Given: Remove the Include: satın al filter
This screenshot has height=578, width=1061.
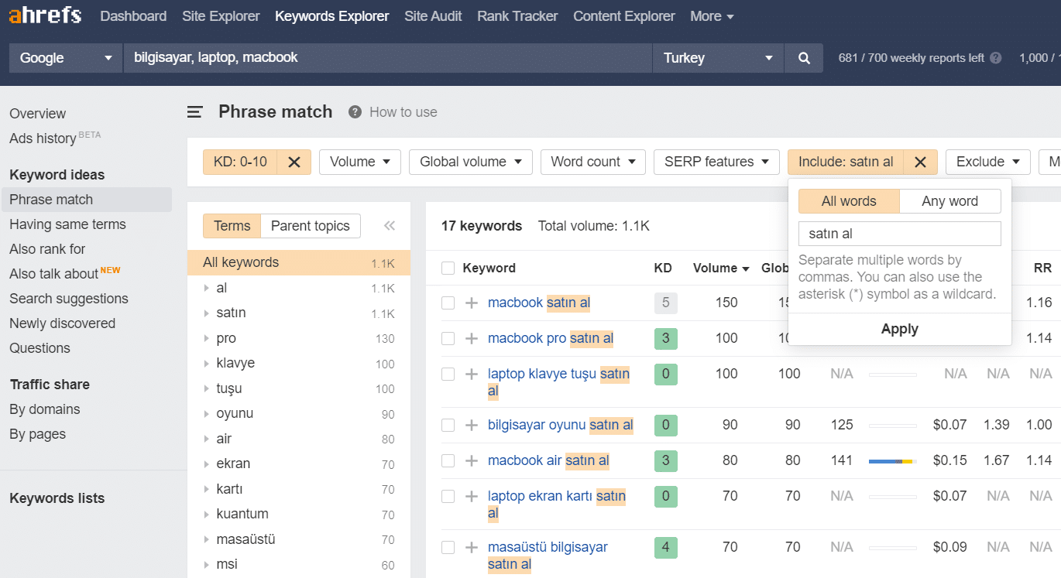Looking at the screenshot, I should tap(920, 162).
